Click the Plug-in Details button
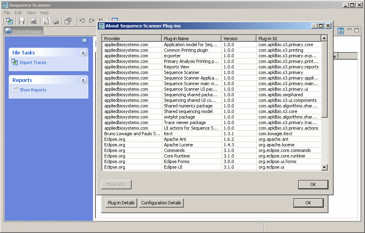This screenshot has width=365, height=233. pos(121,203)
